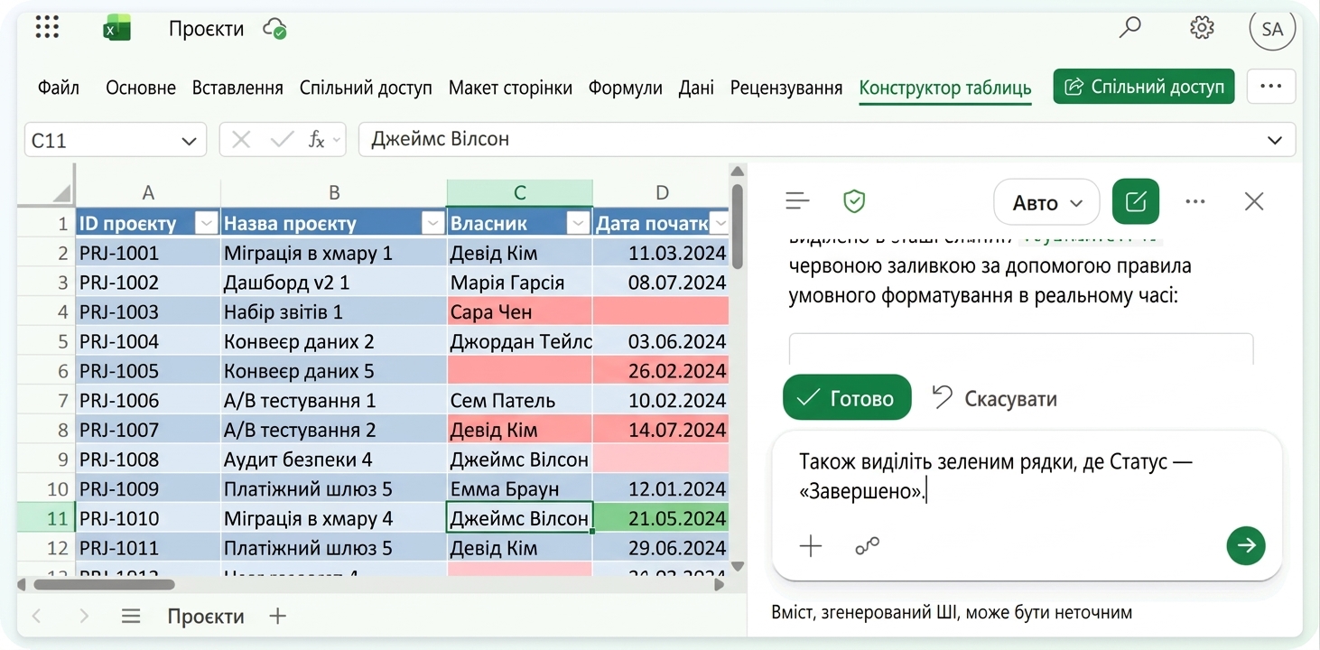Open the Спільний доступ ribbon tab
The width and height of the screenshot is (1320, 650).
tap(366, 88)
